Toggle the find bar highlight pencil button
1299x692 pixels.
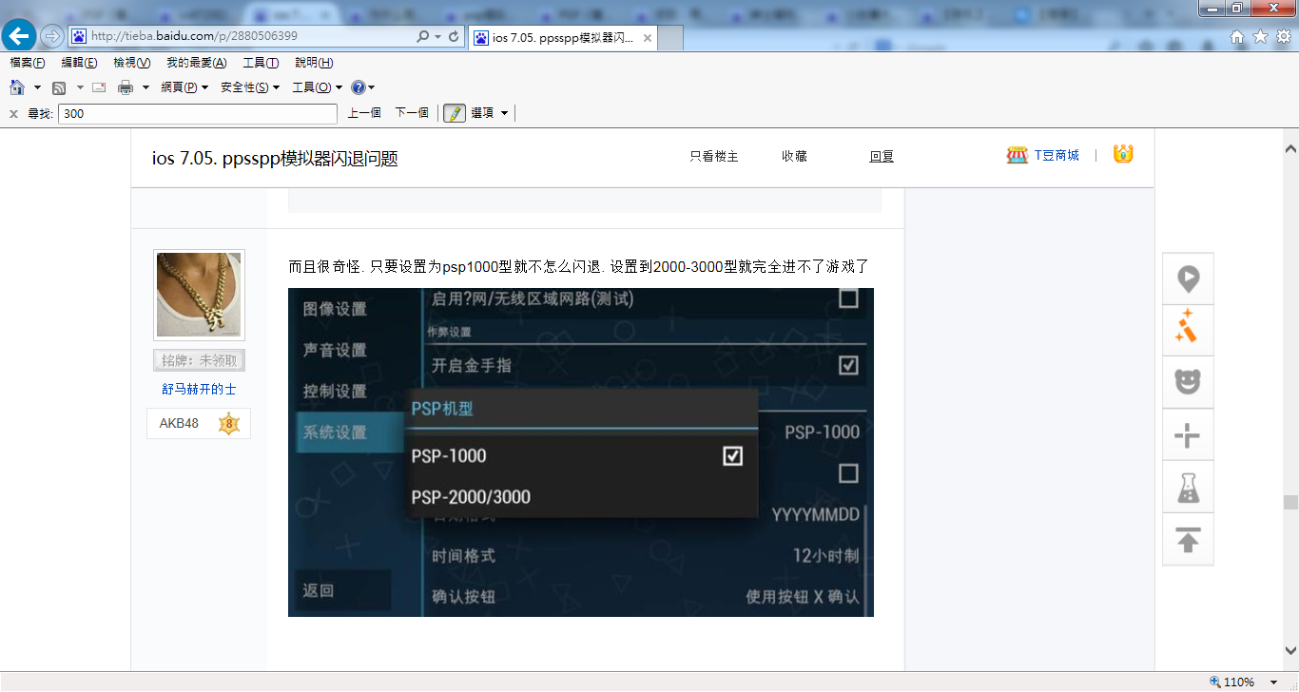pos(454,113)
